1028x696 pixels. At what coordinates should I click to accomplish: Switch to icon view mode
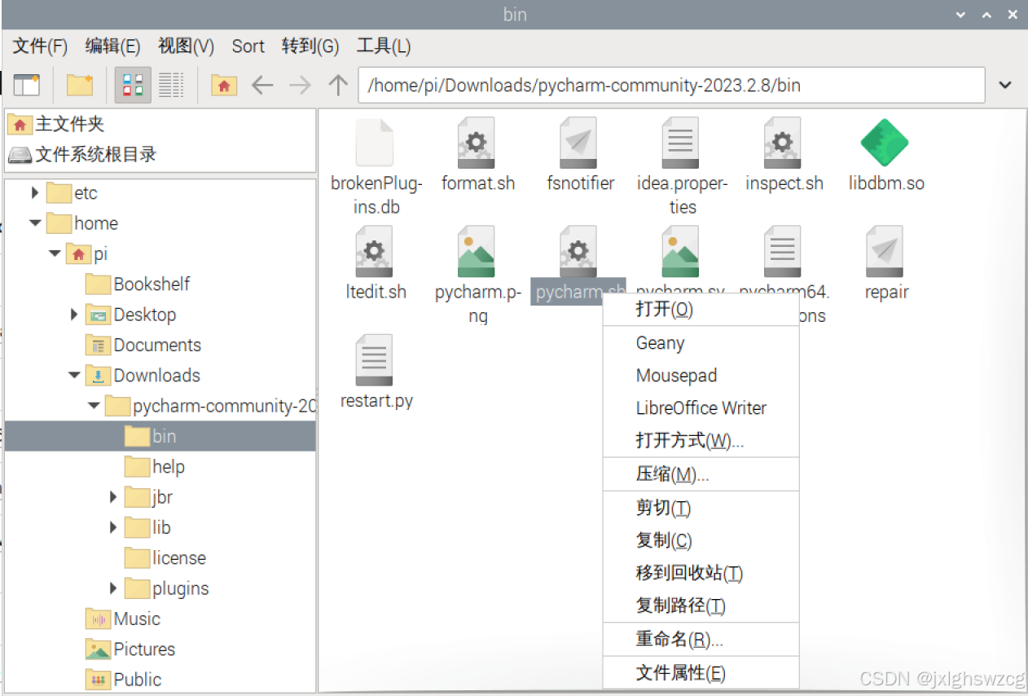tap(133, 84)
